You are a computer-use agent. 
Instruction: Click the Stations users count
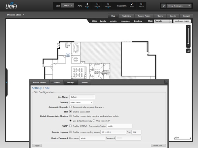tap(132, 5)
